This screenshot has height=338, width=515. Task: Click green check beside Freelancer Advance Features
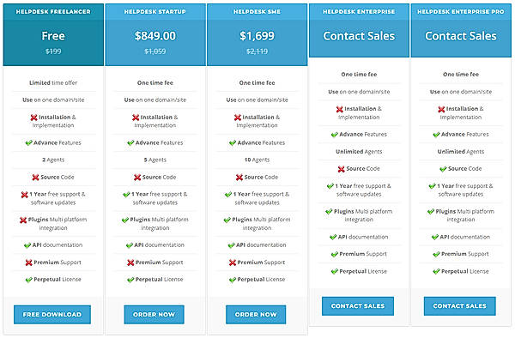29,142
